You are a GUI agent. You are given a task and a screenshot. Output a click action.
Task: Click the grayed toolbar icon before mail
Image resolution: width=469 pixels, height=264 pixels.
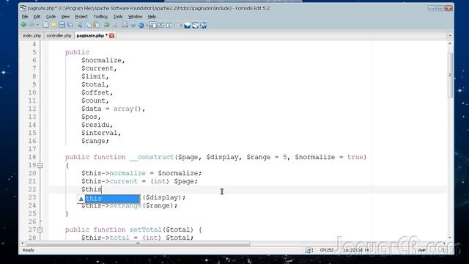point(178,26)
